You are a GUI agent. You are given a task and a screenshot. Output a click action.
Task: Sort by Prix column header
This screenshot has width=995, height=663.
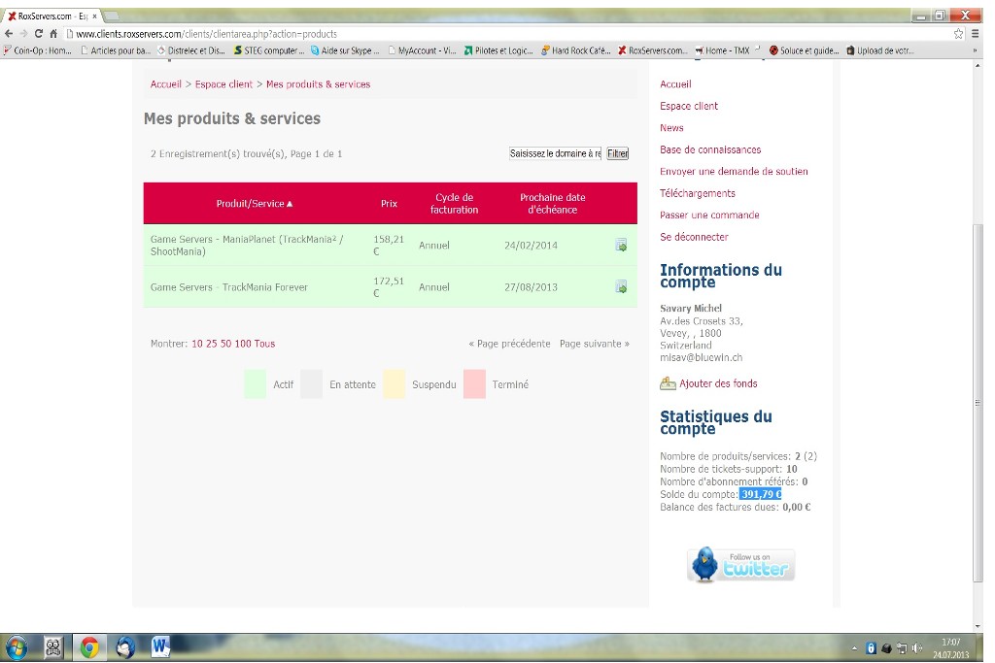click(389, 204)
